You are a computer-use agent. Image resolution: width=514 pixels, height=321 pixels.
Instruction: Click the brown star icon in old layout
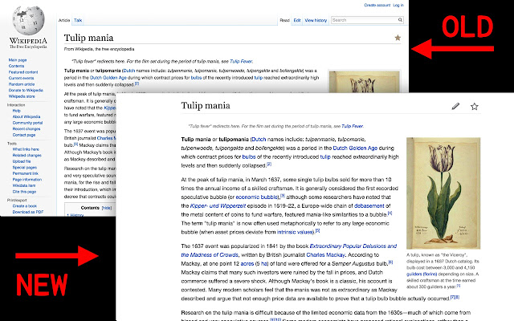[x=398, y=38]
